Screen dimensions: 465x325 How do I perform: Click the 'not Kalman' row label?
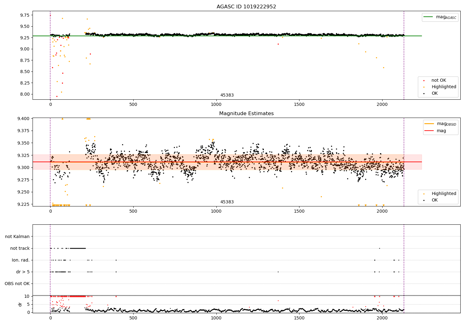(x=17, y=236)
